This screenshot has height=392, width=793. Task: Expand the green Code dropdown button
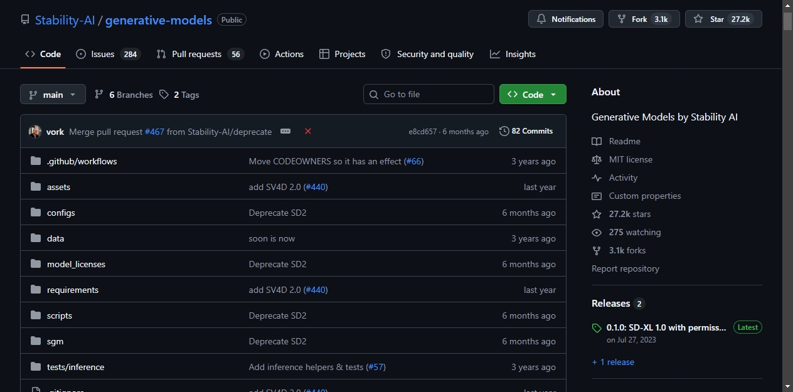(x=533, y=94)
